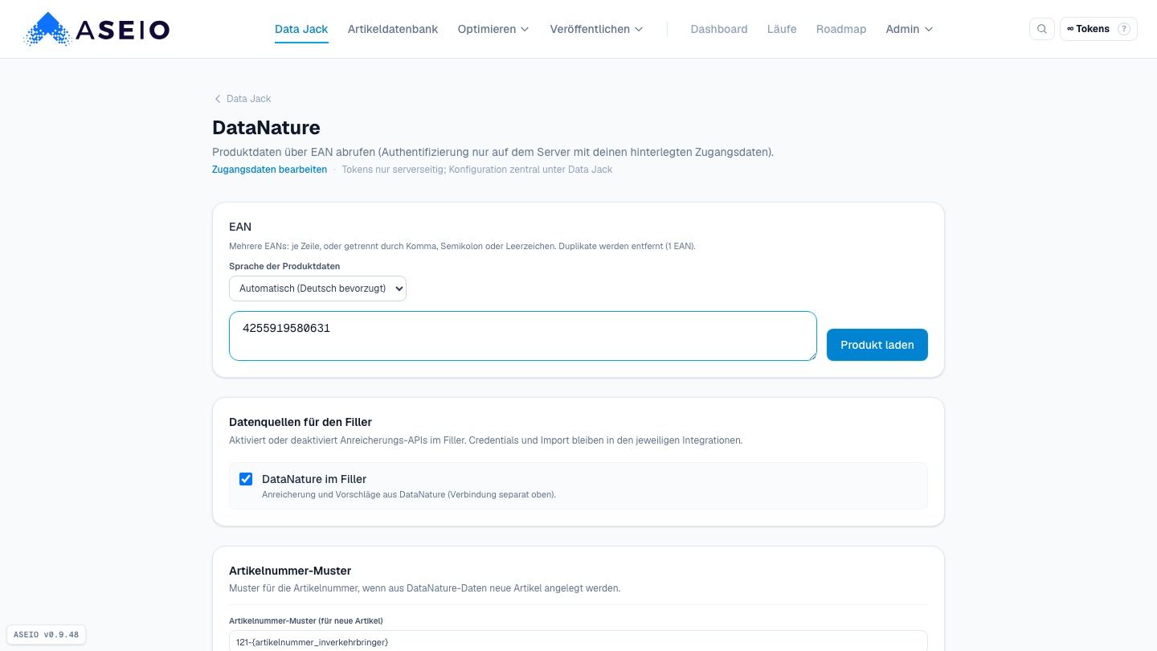Open the Sprache der Produktdaten dropdown
The height and width of the screenshot is (651, 1157).
click(x=317, y=289)
